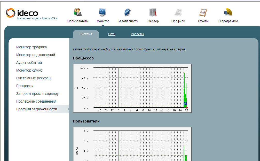Open Запросы прокси-серверу in sidebar
The height and width of the screenshot is (161, 260).
point(37,94)
